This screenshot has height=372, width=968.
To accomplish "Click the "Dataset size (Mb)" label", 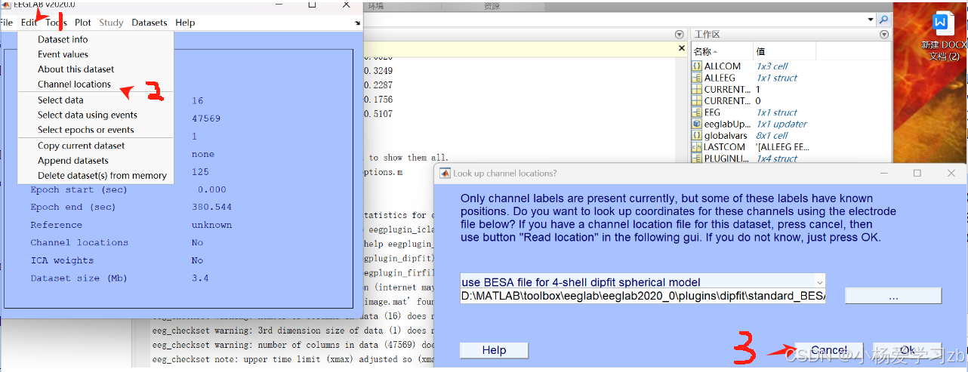I will (x=79, y=278).
